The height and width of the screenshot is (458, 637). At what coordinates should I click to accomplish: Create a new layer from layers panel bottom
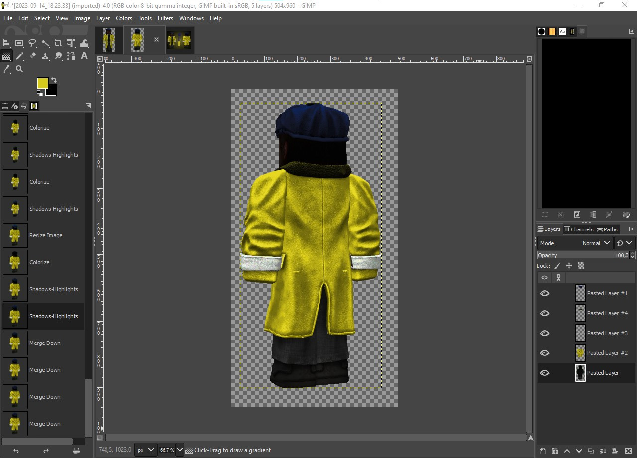pyautogui.click(x=543, y=451)
